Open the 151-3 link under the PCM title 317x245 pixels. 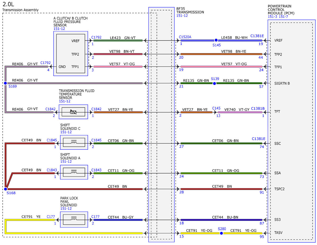tap(273, 17)
